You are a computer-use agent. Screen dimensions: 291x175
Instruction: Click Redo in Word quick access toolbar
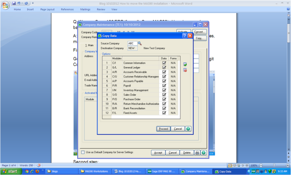[x=26, y=3]
